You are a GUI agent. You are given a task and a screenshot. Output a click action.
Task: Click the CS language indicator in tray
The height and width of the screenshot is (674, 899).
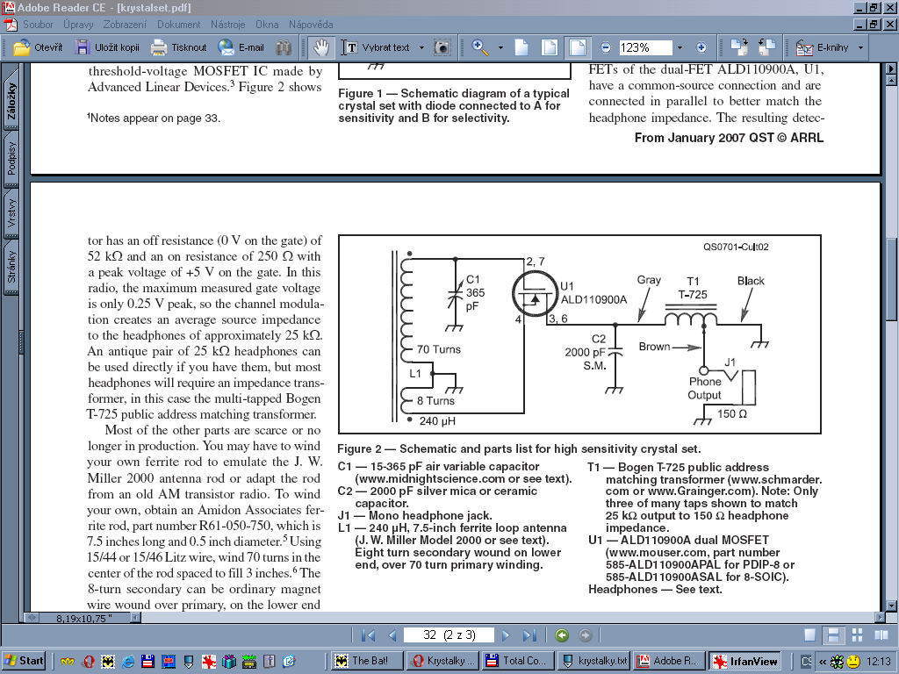point(806,662)
